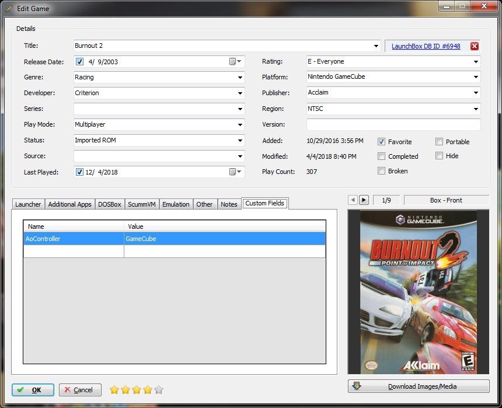The width and height of the screenshot is (502, 408).
Task: Open the Other tab
Action: [204, 204]
